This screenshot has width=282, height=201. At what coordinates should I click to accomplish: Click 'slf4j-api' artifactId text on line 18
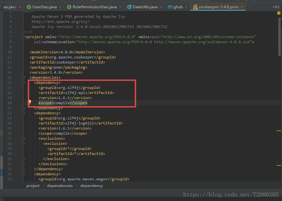point(75,93)
